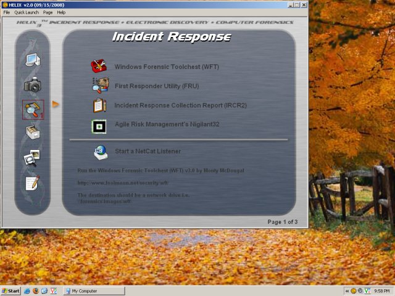Launch Firefox from the quick launch bar

click(36, 291)
